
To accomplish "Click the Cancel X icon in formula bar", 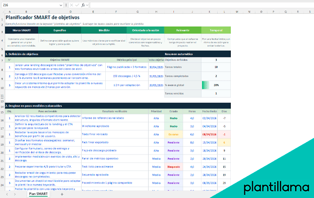I will 71,5.
